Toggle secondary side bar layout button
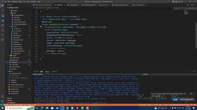Screen dimensions: 197x110 (x=179, y=2)
